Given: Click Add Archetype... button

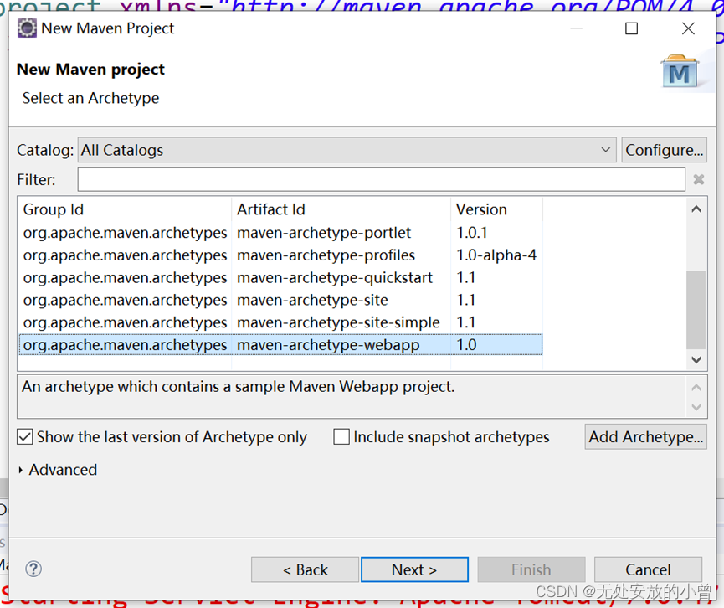Looking at the screenshot, I should pyautogui.click(x=645, y=436).
